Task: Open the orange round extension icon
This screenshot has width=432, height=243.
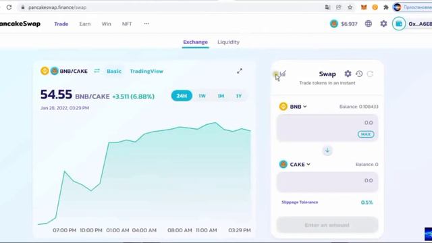Action: click(x=375, y=7)
